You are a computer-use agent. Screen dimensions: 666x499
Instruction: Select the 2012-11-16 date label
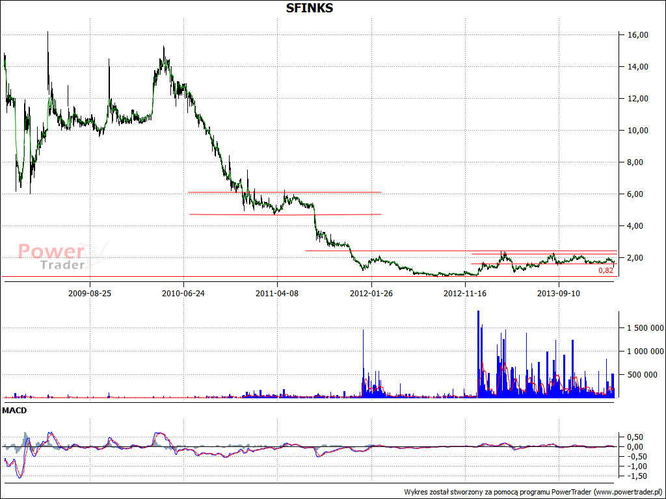tap(465, 293)
